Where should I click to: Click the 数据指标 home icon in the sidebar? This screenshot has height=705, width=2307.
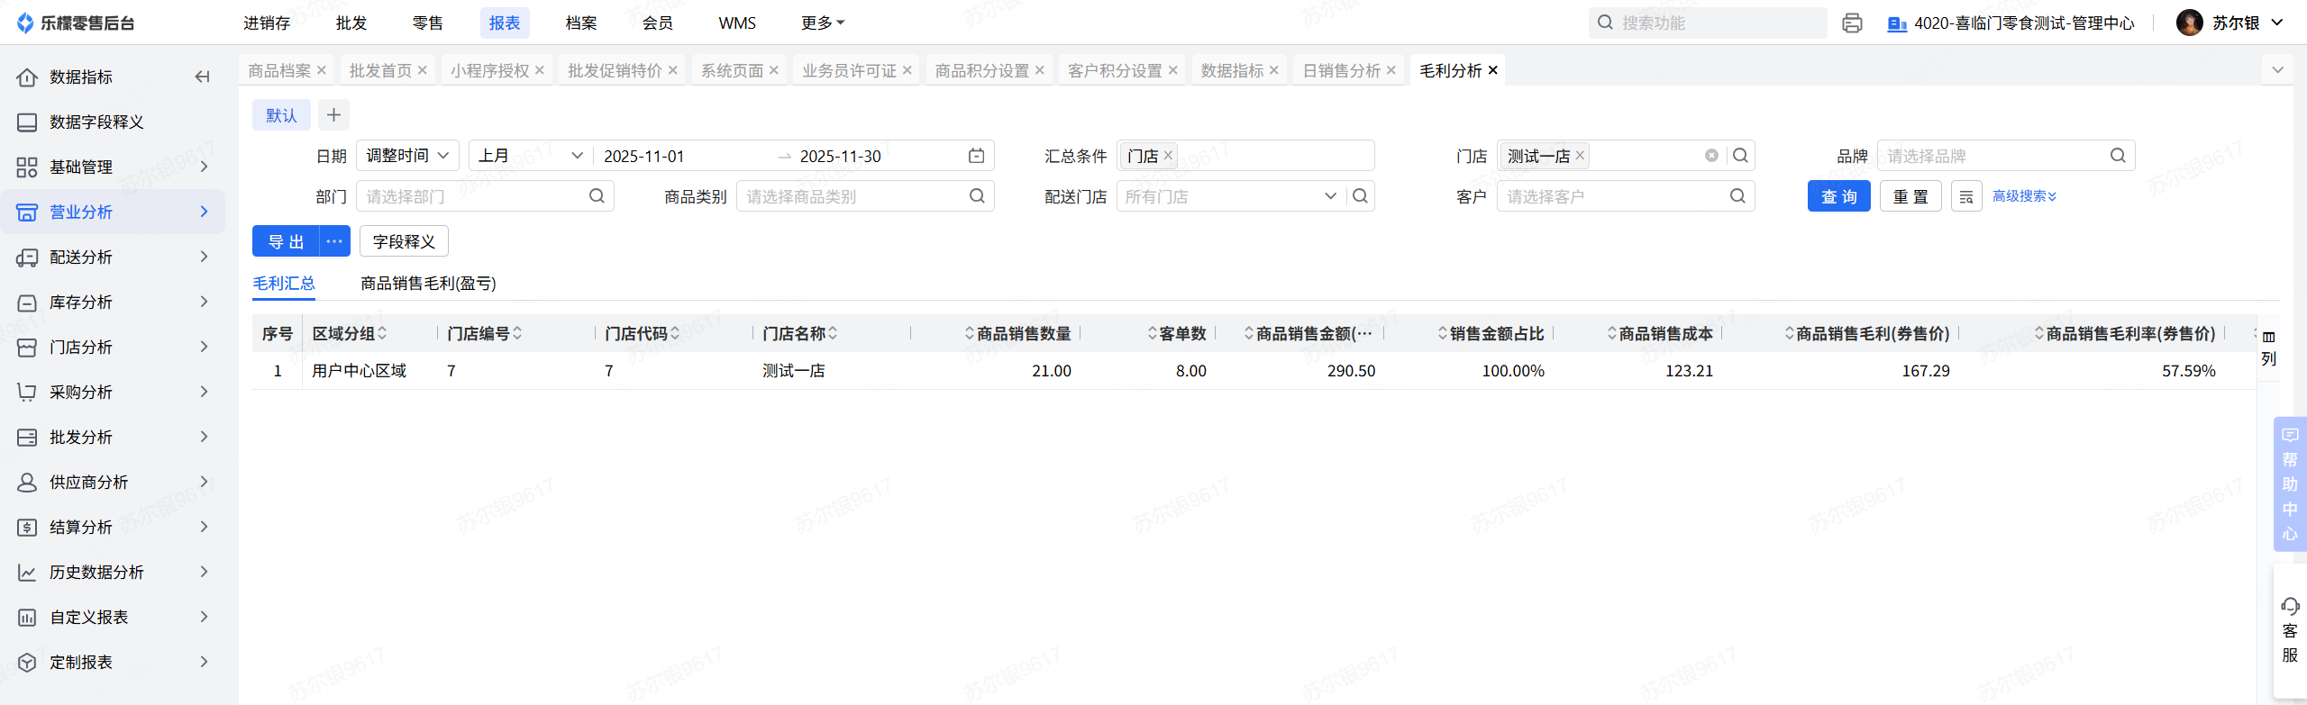click(27, 77)
